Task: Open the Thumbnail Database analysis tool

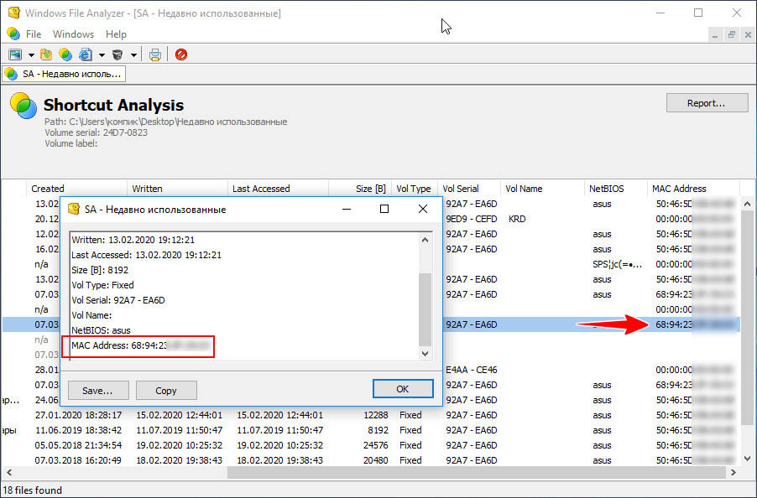Action: (15, 54)
